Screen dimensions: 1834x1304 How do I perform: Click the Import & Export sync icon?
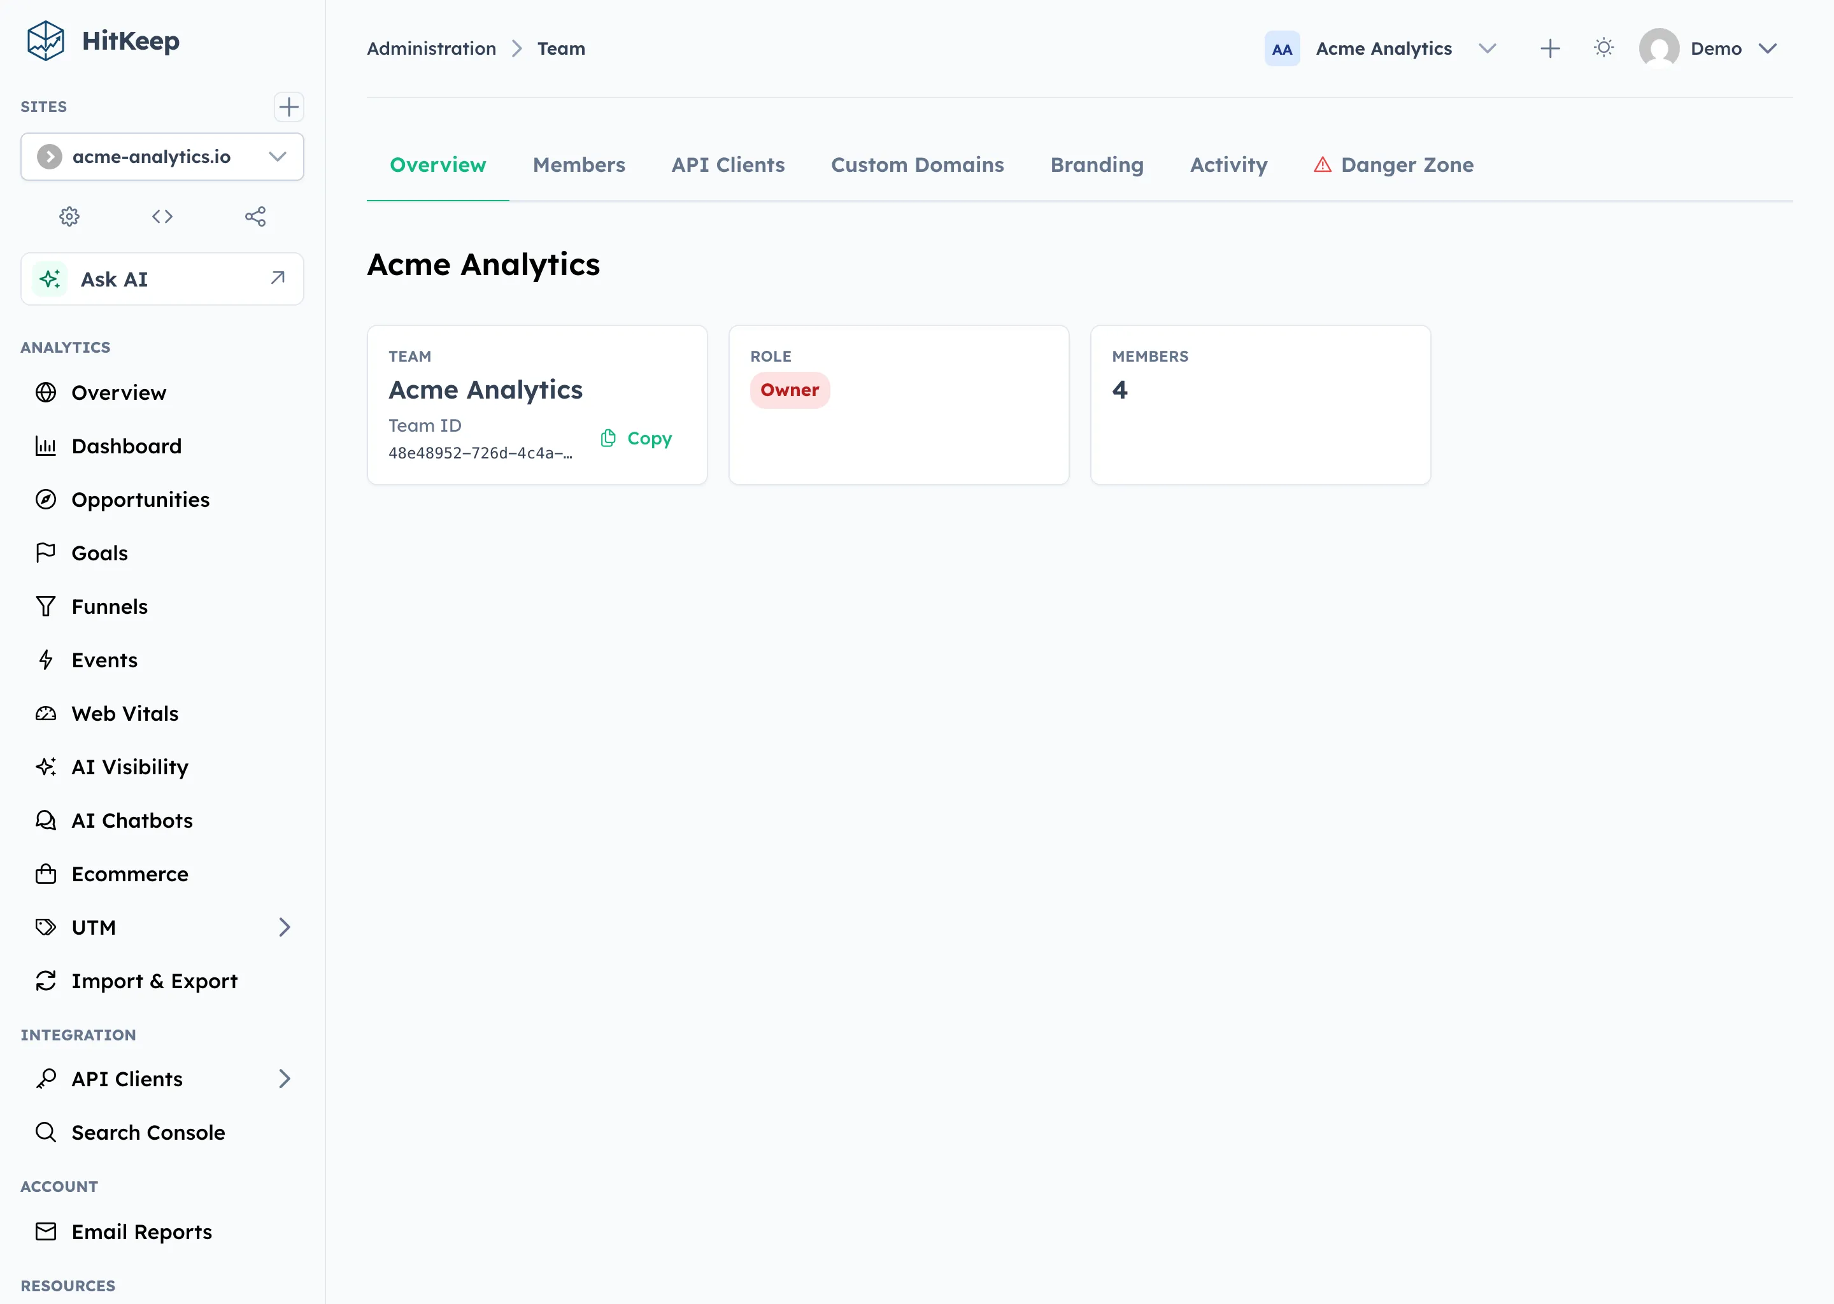[x=46, y=981]
